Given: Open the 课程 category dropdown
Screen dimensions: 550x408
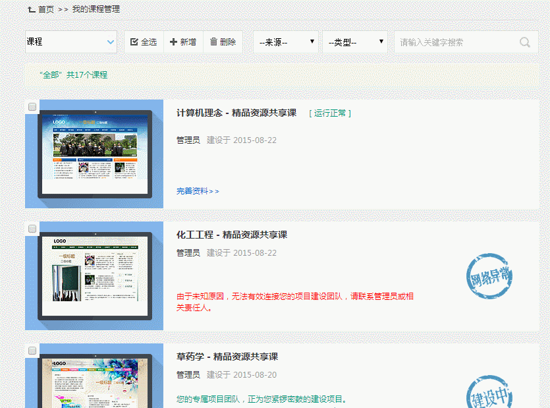Looking at the screenshot, I should coord(71,42).
